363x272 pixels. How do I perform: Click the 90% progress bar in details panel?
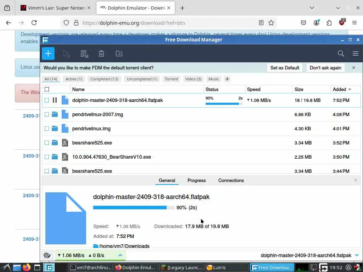click(x=134, y=208)
